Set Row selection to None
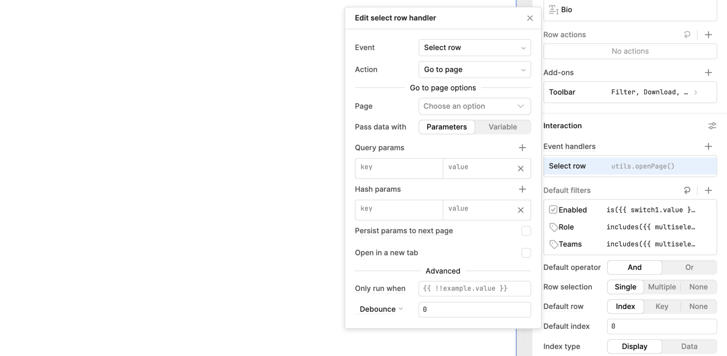The image size is (727, 356). pyautogui.click(x=698, y=287)
